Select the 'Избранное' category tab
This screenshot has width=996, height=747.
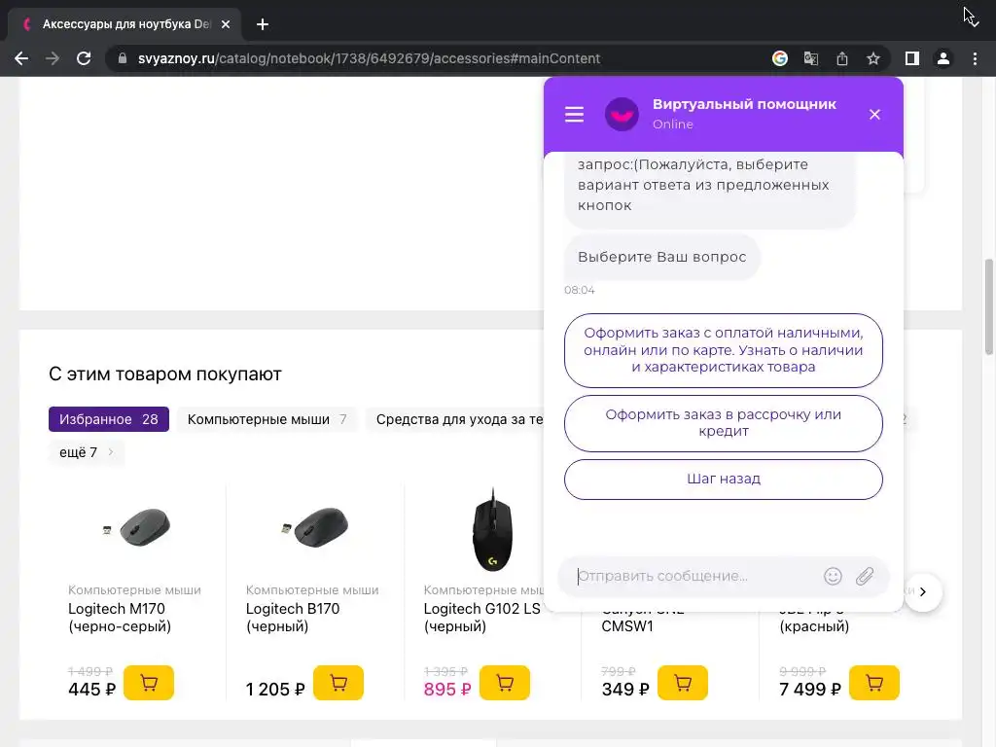pos(108,419)
